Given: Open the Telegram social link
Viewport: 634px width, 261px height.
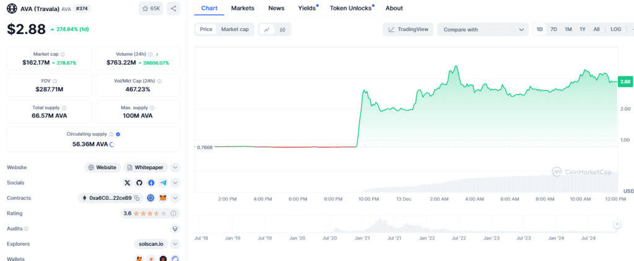Looking at the screenshot, I should tap(163, 183).
